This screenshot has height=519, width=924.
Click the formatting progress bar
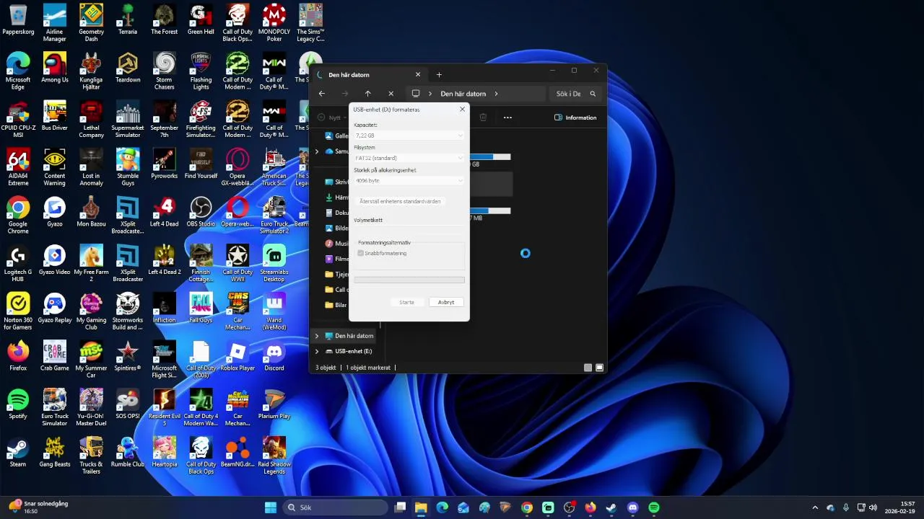(409, 280)
